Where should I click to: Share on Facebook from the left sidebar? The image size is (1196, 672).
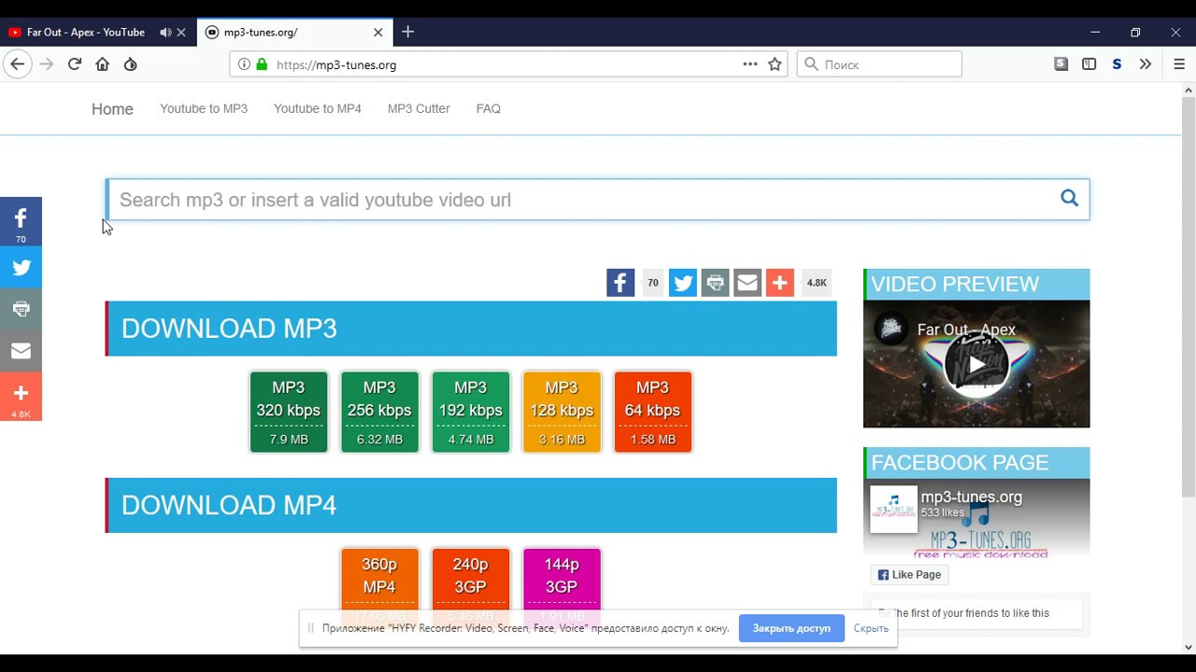coord(21,222)
